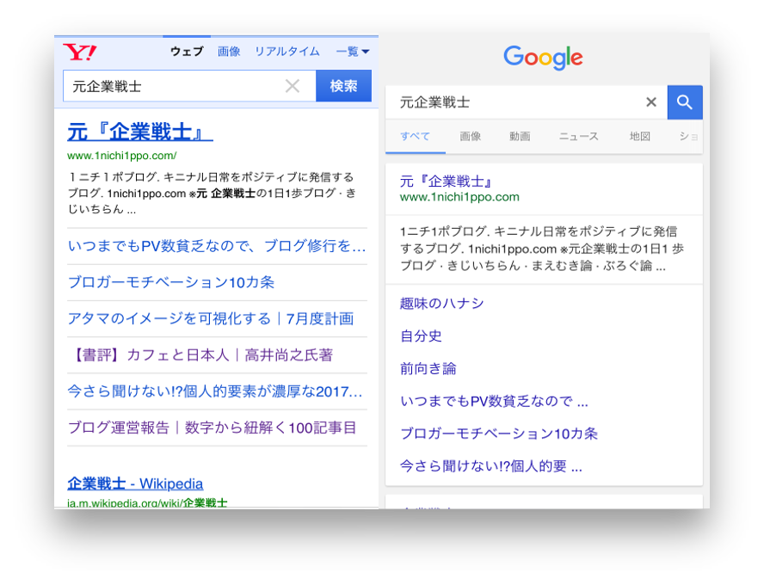The height and width of the screenshot is (585, 764).
Task: Open Yahoo link 今さら聞けない!?個人的要素が濃厚な2017…
Action: coord(215,391)
